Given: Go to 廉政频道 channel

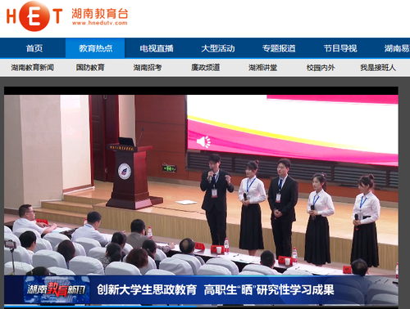Looking at the screenshot, I should (206, 68).
